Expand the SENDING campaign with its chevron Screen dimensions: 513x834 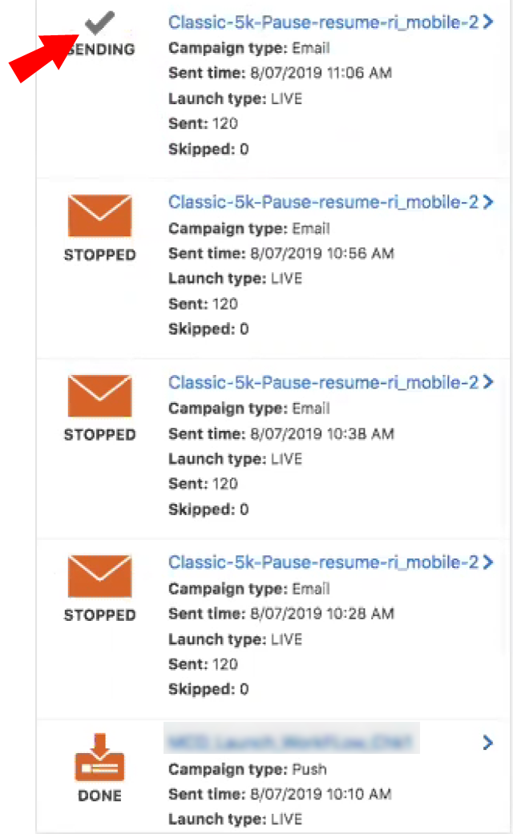(488, 22)
